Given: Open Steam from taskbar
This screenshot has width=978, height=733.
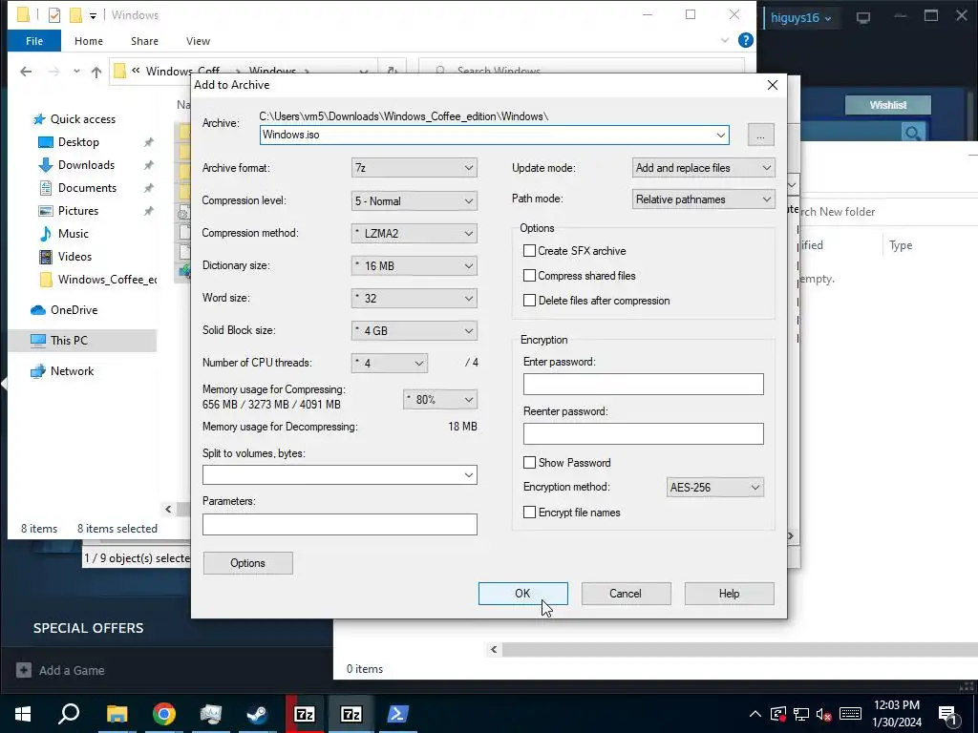Looking at the screenshot, I should [x=257, y=714].
